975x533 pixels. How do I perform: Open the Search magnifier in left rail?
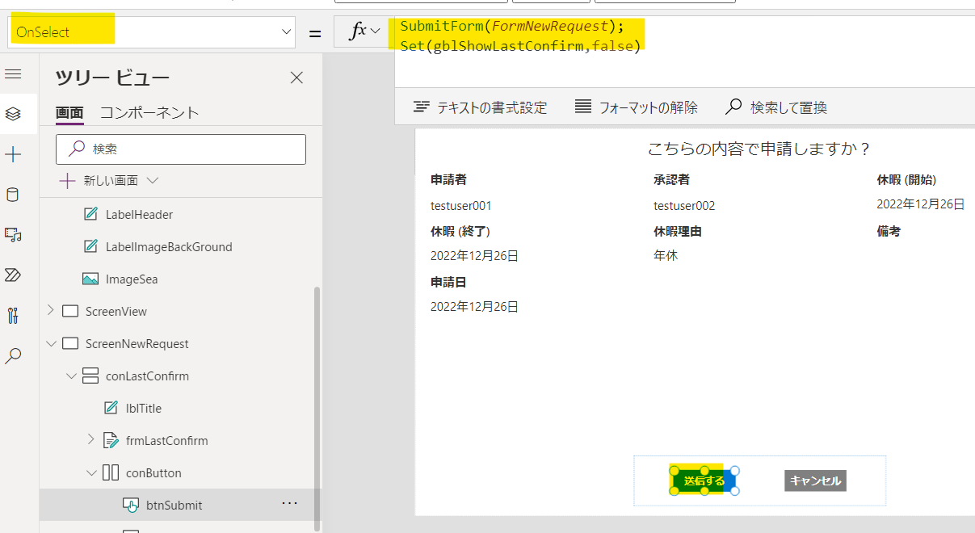coord(13,355)
